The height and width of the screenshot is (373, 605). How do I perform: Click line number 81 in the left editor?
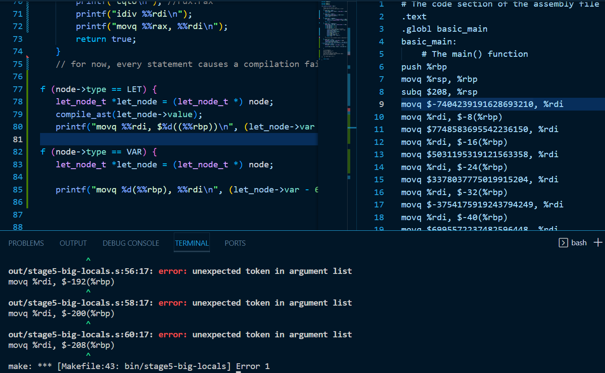(18, 140)
